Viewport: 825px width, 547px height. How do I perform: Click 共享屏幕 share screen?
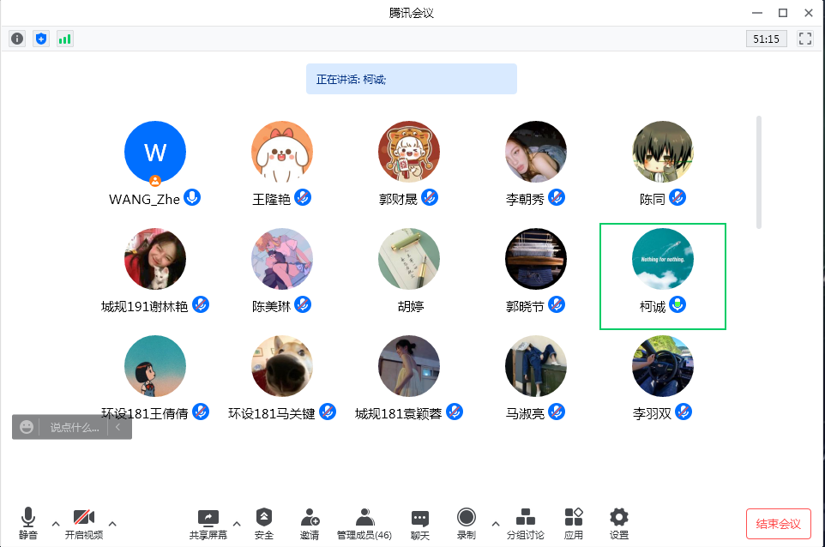(208, 522)
